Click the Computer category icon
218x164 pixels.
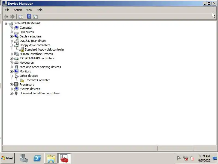(x=16, y=28)
